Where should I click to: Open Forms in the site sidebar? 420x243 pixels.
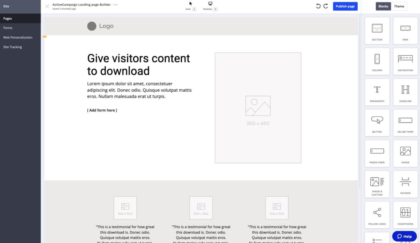tap(21, 28)
